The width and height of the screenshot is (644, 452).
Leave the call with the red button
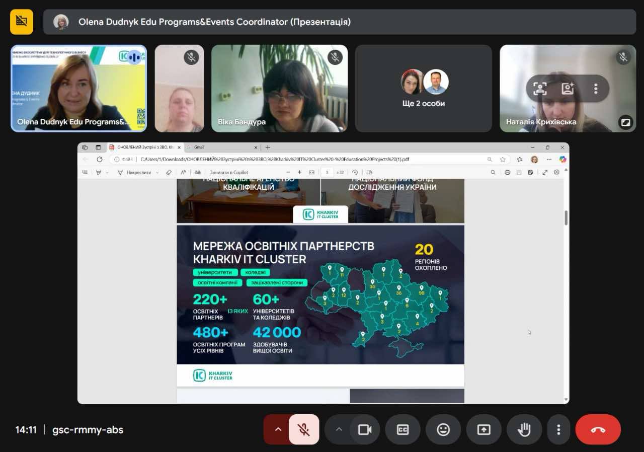point(598,429)
